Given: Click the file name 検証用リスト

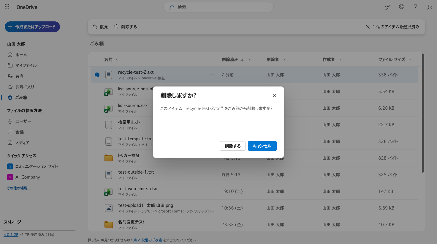Looking at the screenshot, I should [x=129, y=122].
